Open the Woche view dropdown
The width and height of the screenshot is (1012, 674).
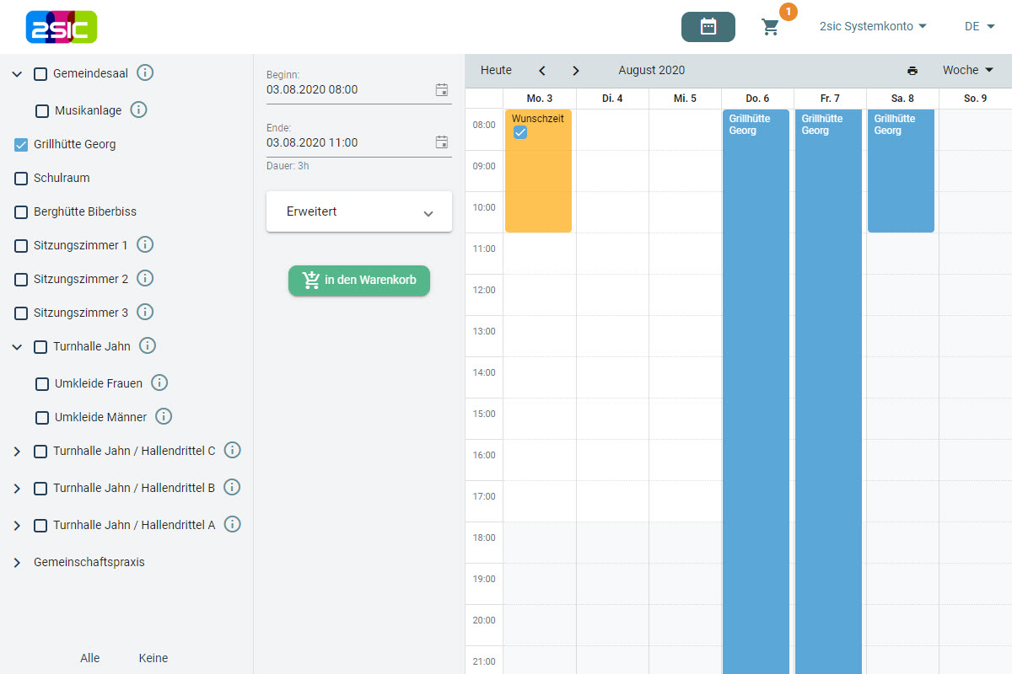(967, 71)
